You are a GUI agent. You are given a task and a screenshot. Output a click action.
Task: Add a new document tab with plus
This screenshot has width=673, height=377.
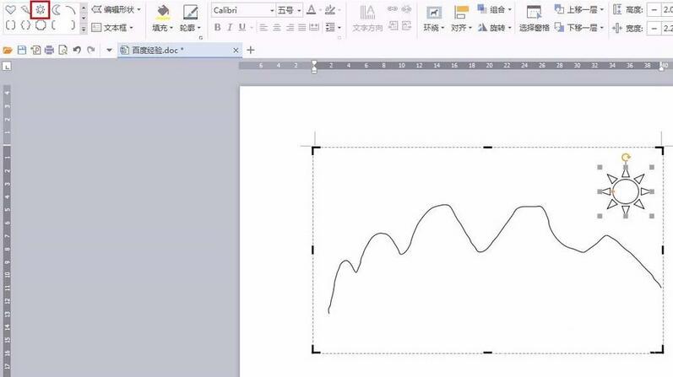click(x=251, y=50)
